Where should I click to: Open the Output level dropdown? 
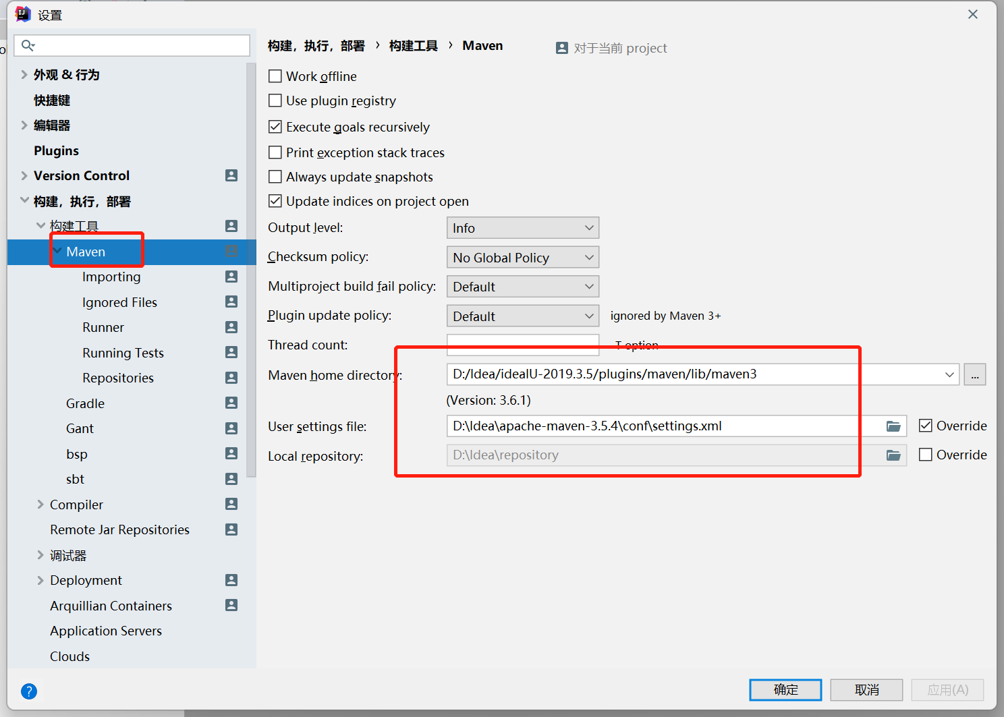[523, 228]
